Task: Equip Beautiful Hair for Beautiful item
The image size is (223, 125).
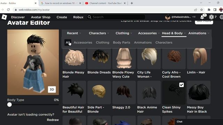Action: pos(74,93)
